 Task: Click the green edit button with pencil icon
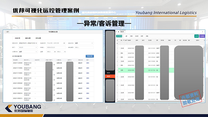point(196,36)
